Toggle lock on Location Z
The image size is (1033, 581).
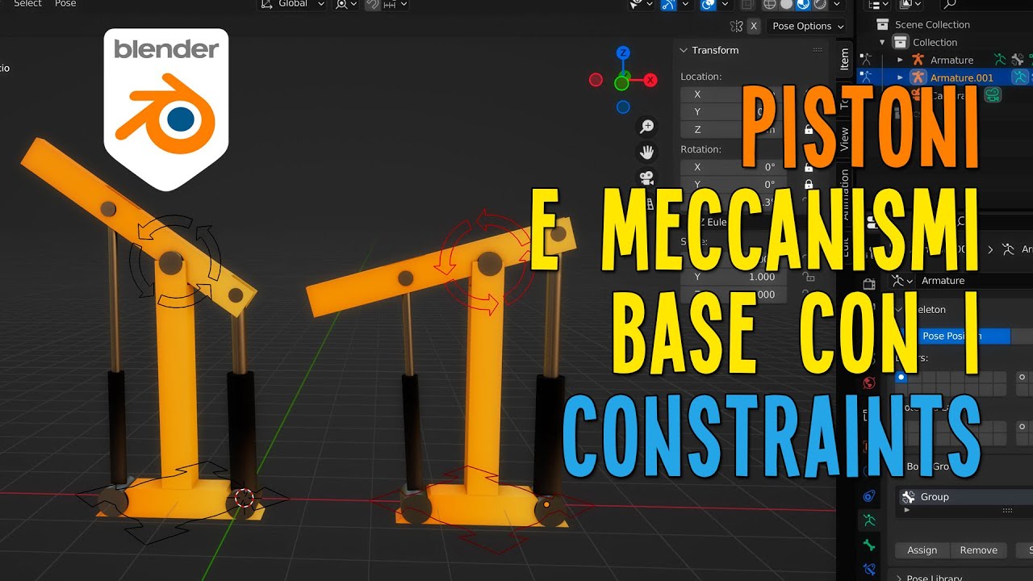pos(808,129)
